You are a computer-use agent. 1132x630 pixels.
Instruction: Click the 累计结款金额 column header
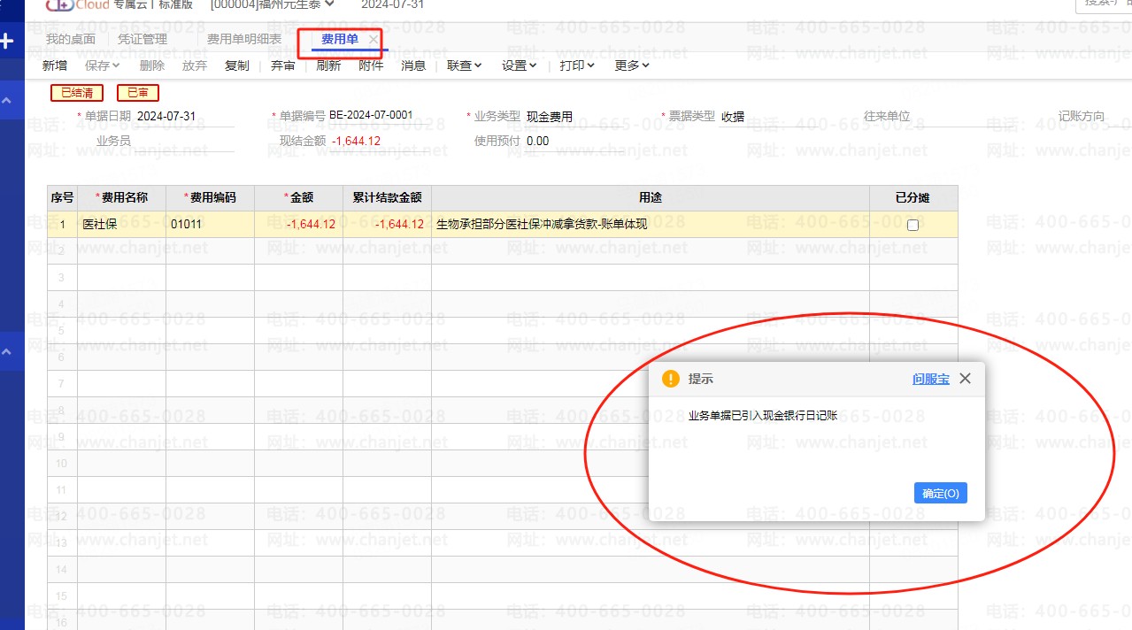point(388,198)
